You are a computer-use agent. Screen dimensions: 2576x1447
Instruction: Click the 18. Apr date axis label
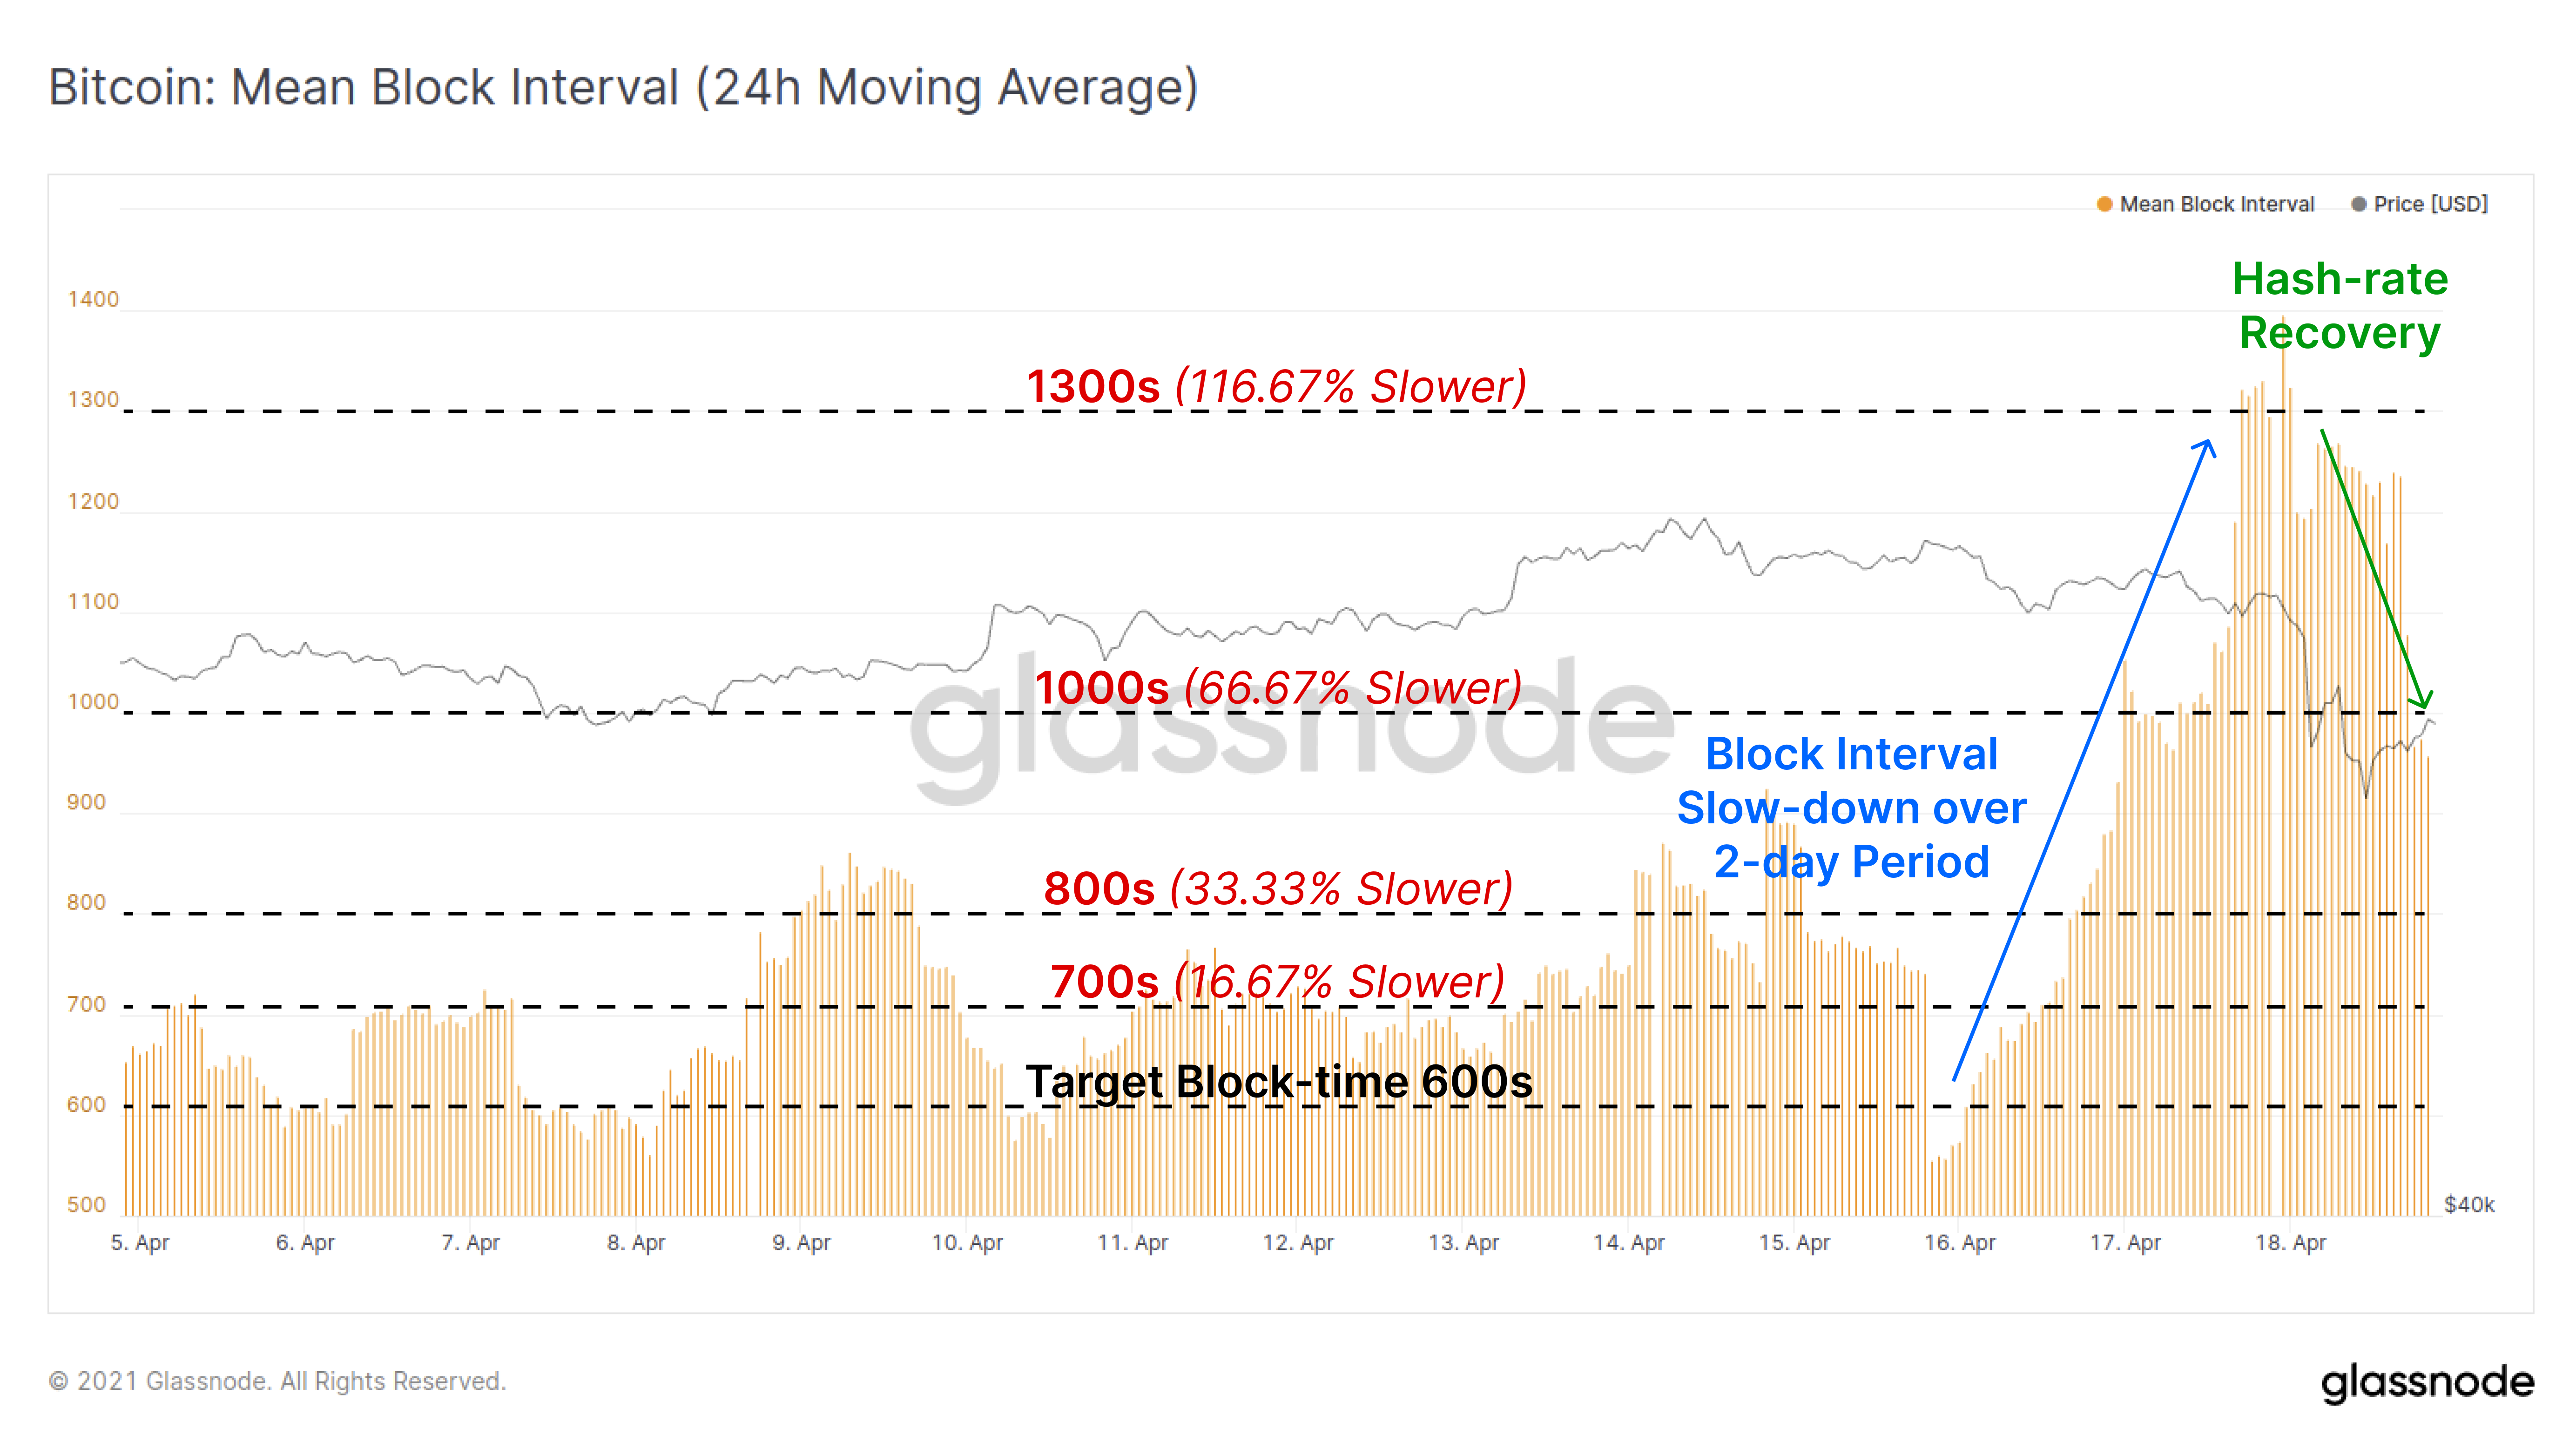pyautogui.click(x=2290, y=1243)
